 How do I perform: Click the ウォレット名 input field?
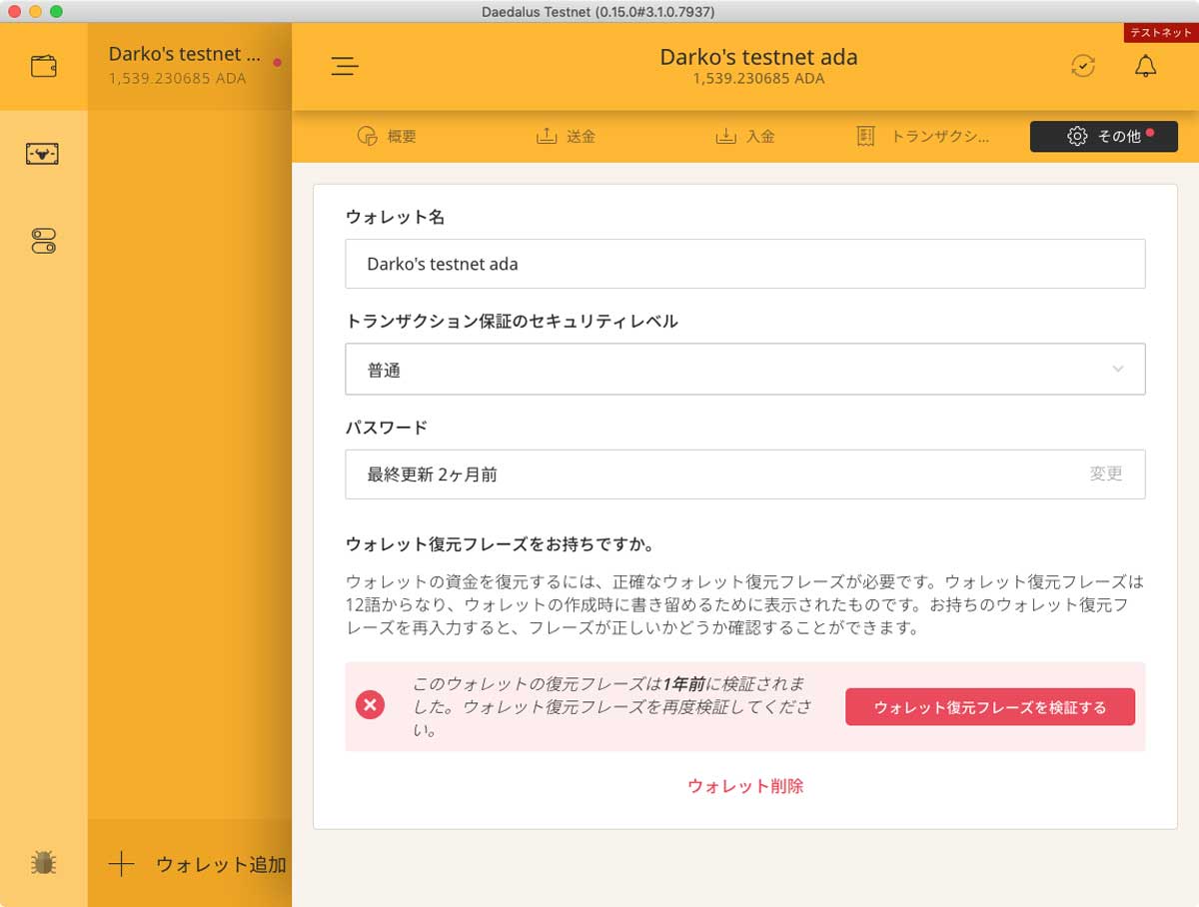point(745,264)
